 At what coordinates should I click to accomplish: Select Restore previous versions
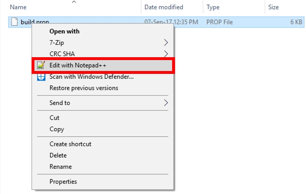point(84,88)
